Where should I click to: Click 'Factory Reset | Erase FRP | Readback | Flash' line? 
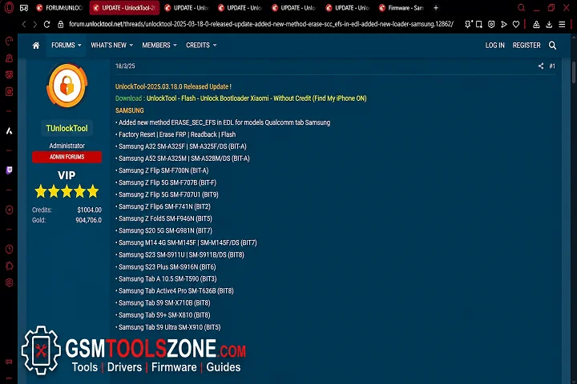tap(177, 134)
